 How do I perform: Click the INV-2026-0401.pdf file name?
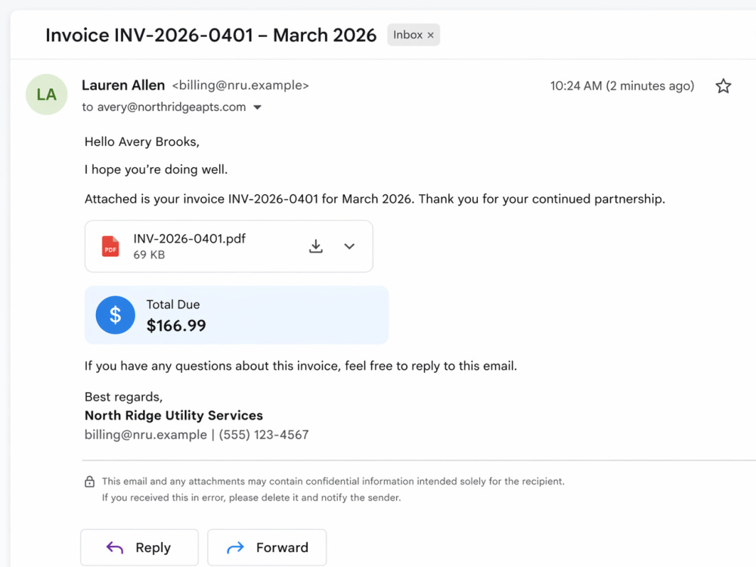click(x=190, y=239)
